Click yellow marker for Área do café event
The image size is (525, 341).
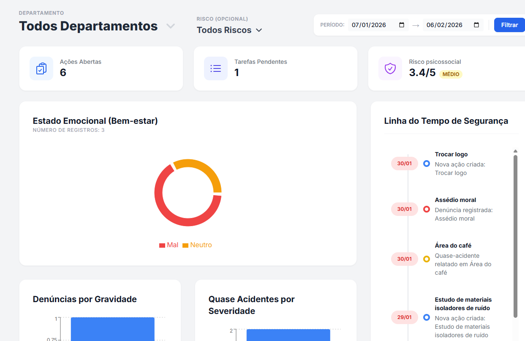(x=426, y=259)
